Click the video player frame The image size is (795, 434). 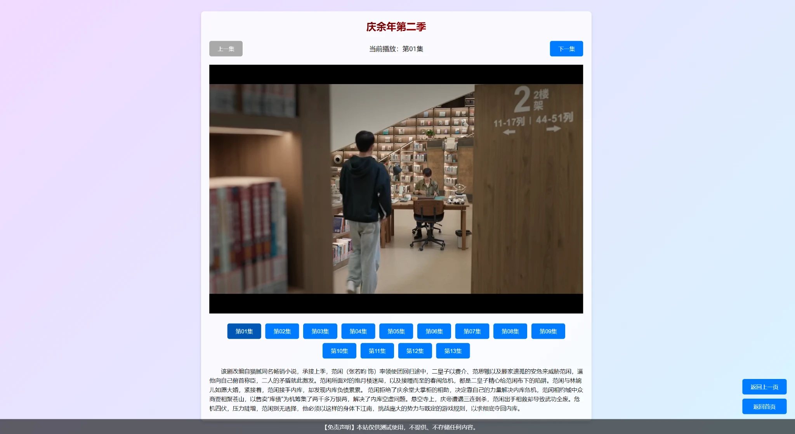pyautogui.click(x=396, y=189)
